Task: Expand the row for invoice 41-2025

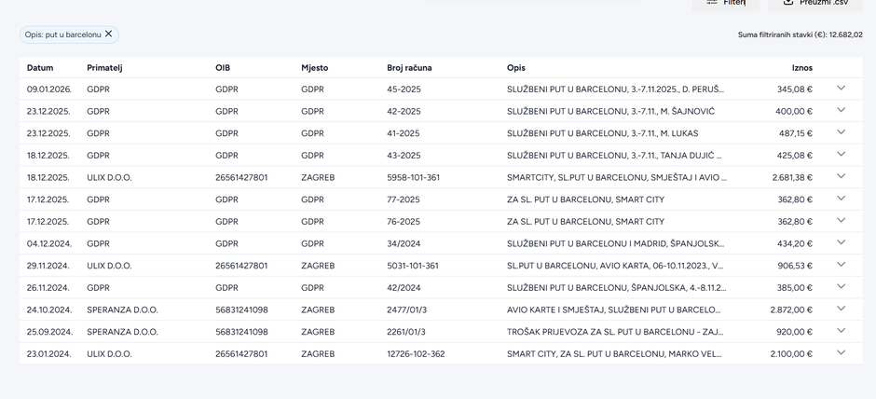Action: click(841, 133)
